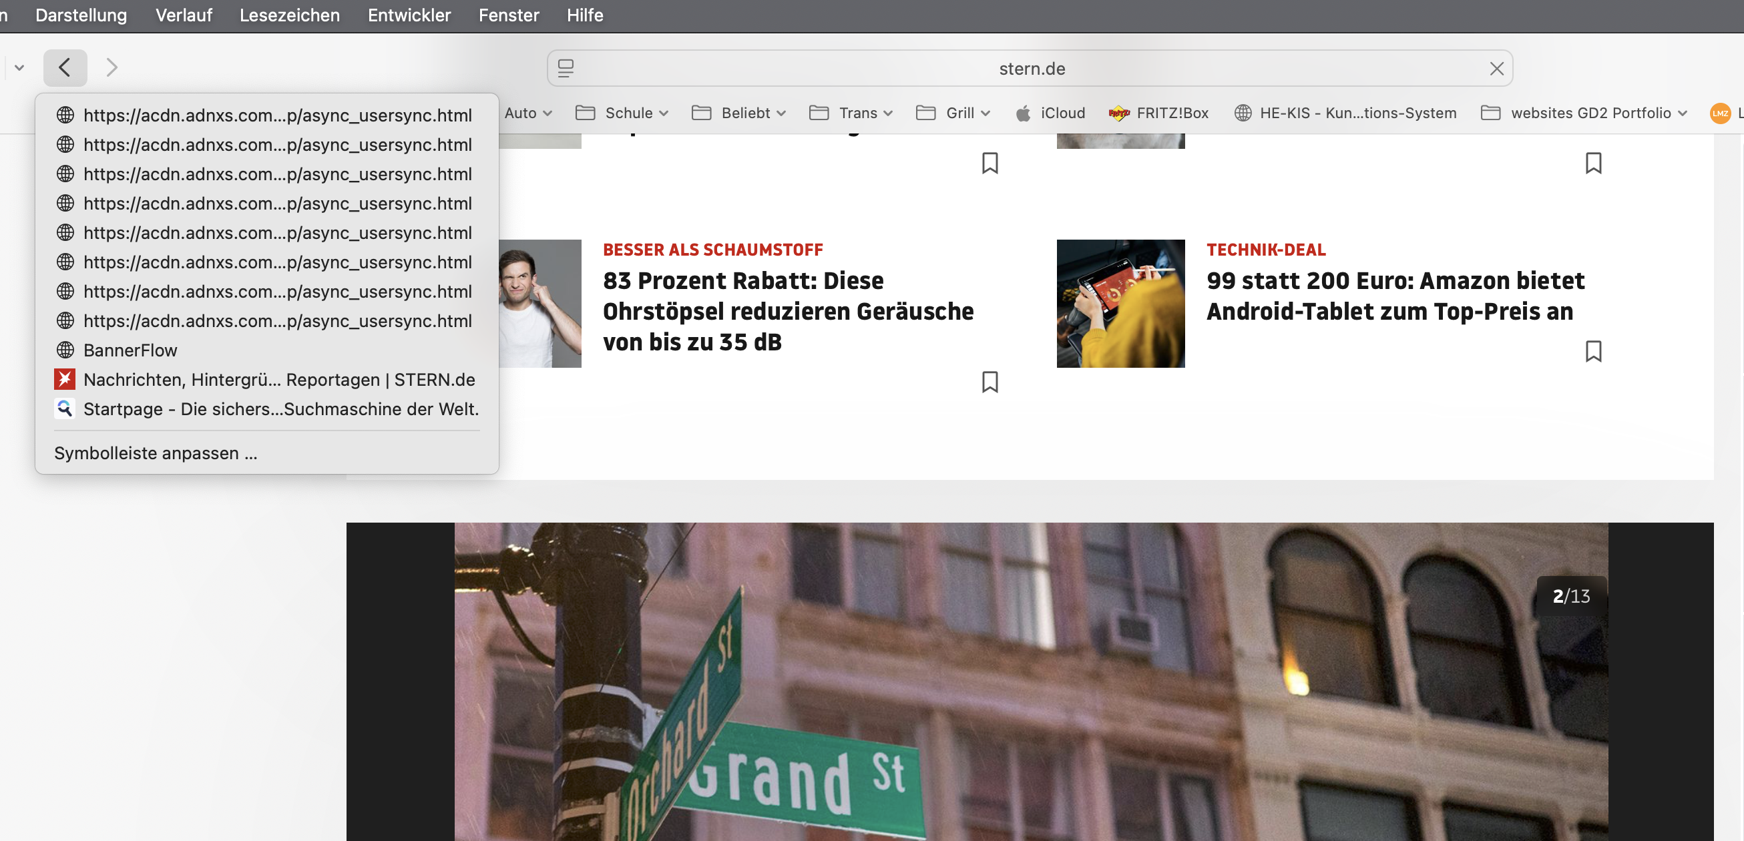The height and width of the screenshot is (841, 1744).
Task: Click the TECHNIK-DEAL label
Action: [1266, 250]
